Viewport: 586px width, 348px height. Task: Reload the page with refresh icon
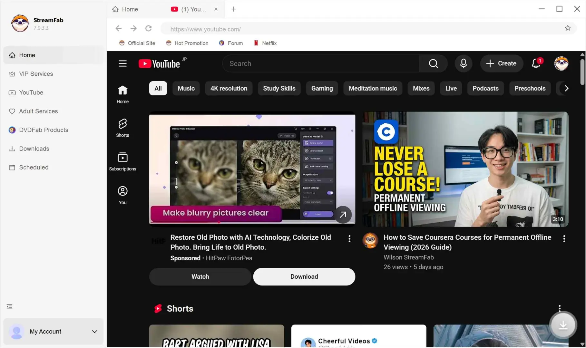click(148, 28)
